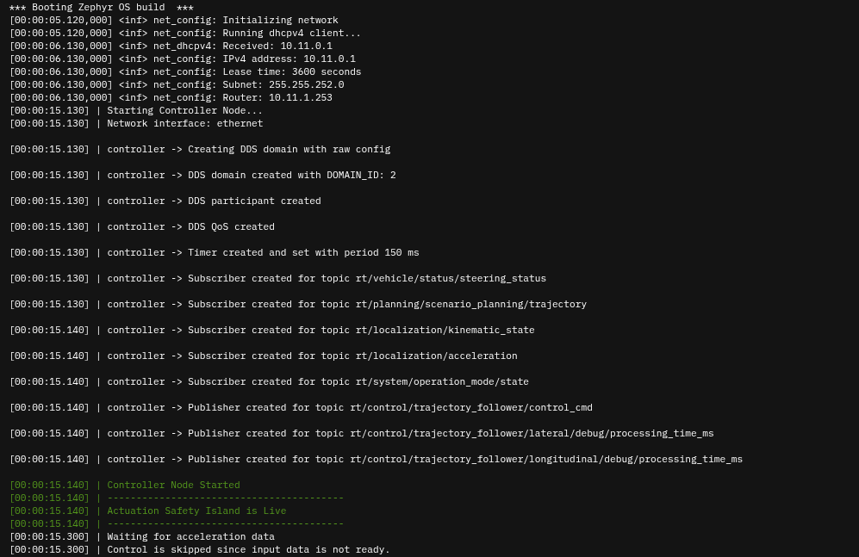Click the timer period 150 ms line
This screenshot has width=859, height=557.
(214, 252)
